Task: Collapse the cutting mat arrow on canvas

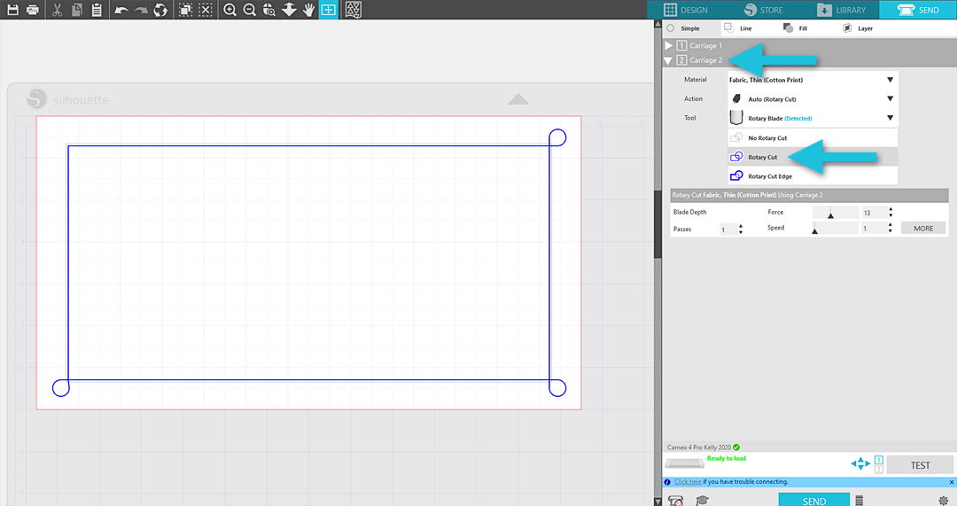Action: click(x=518, y=99)
